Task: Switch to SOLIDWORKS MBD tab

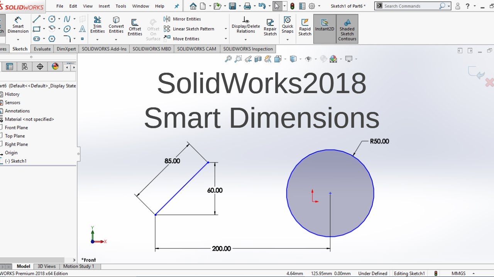Action: click(x=152, y=49)
